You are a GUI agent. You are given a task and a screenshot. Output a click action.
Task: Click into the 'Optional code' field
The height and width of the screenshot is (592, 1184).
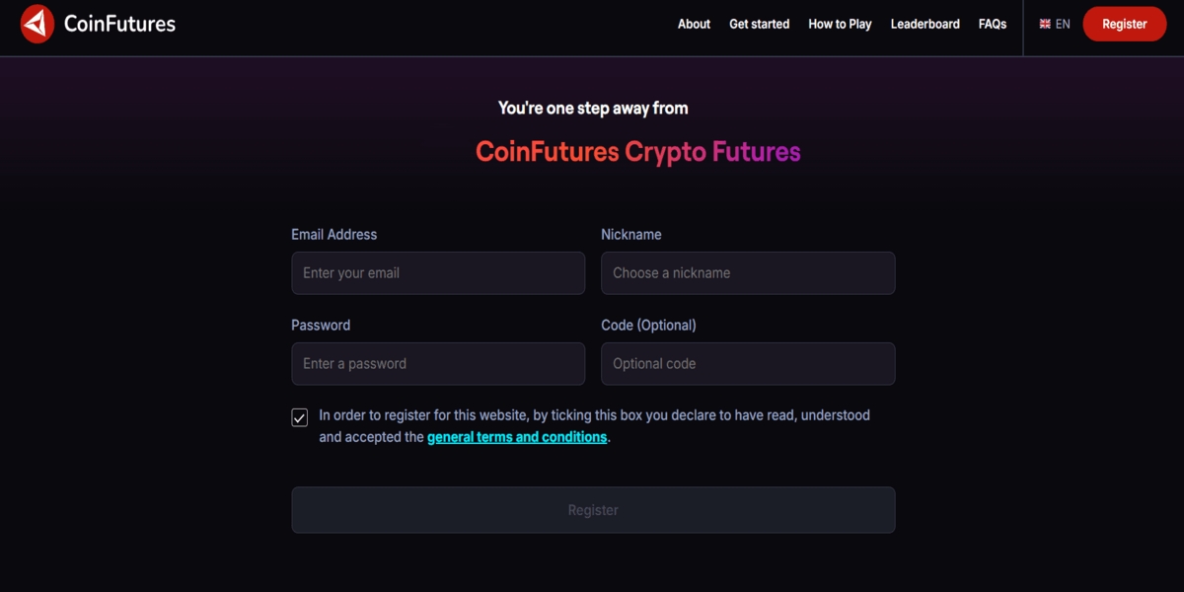(x=748, y=364)
